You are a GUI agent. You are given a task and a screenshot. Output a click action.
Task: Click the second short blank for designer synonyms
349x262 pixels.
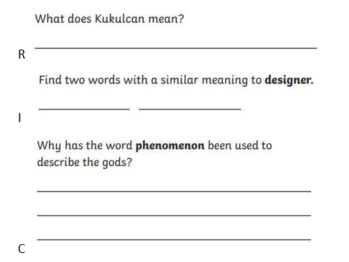tap(190, 109)
